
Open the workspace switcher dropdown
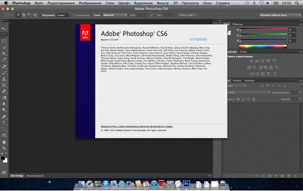[280, 15]
